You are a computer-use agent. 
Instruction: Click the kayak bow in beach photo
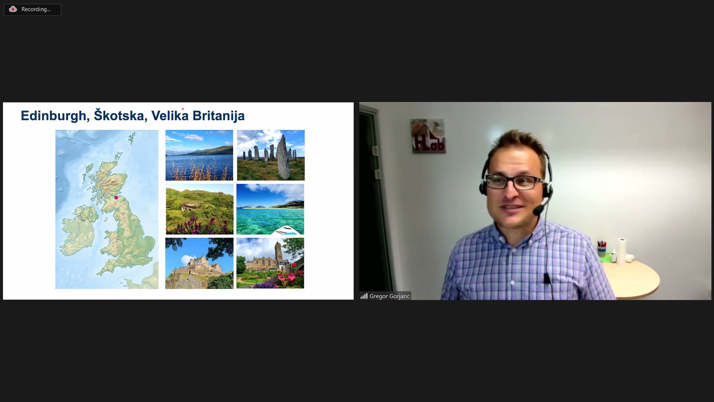coord(286,230)
